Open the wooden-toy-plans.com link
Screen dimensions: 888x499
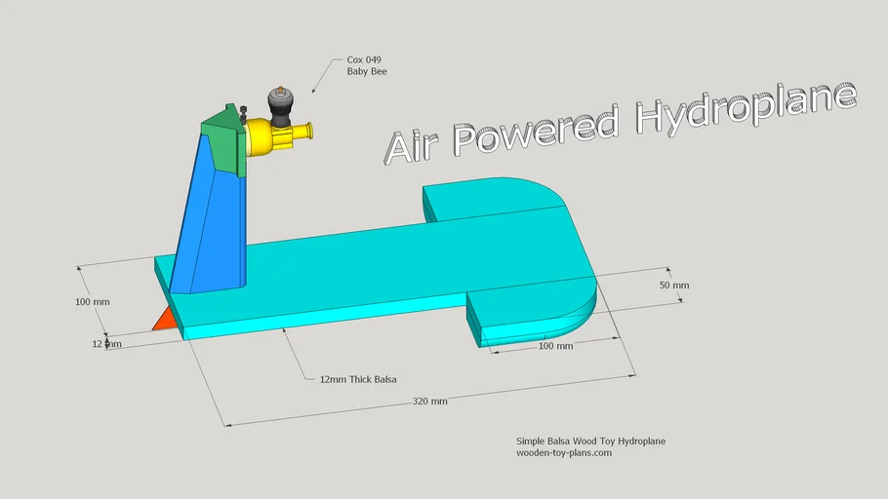[563, 453]
